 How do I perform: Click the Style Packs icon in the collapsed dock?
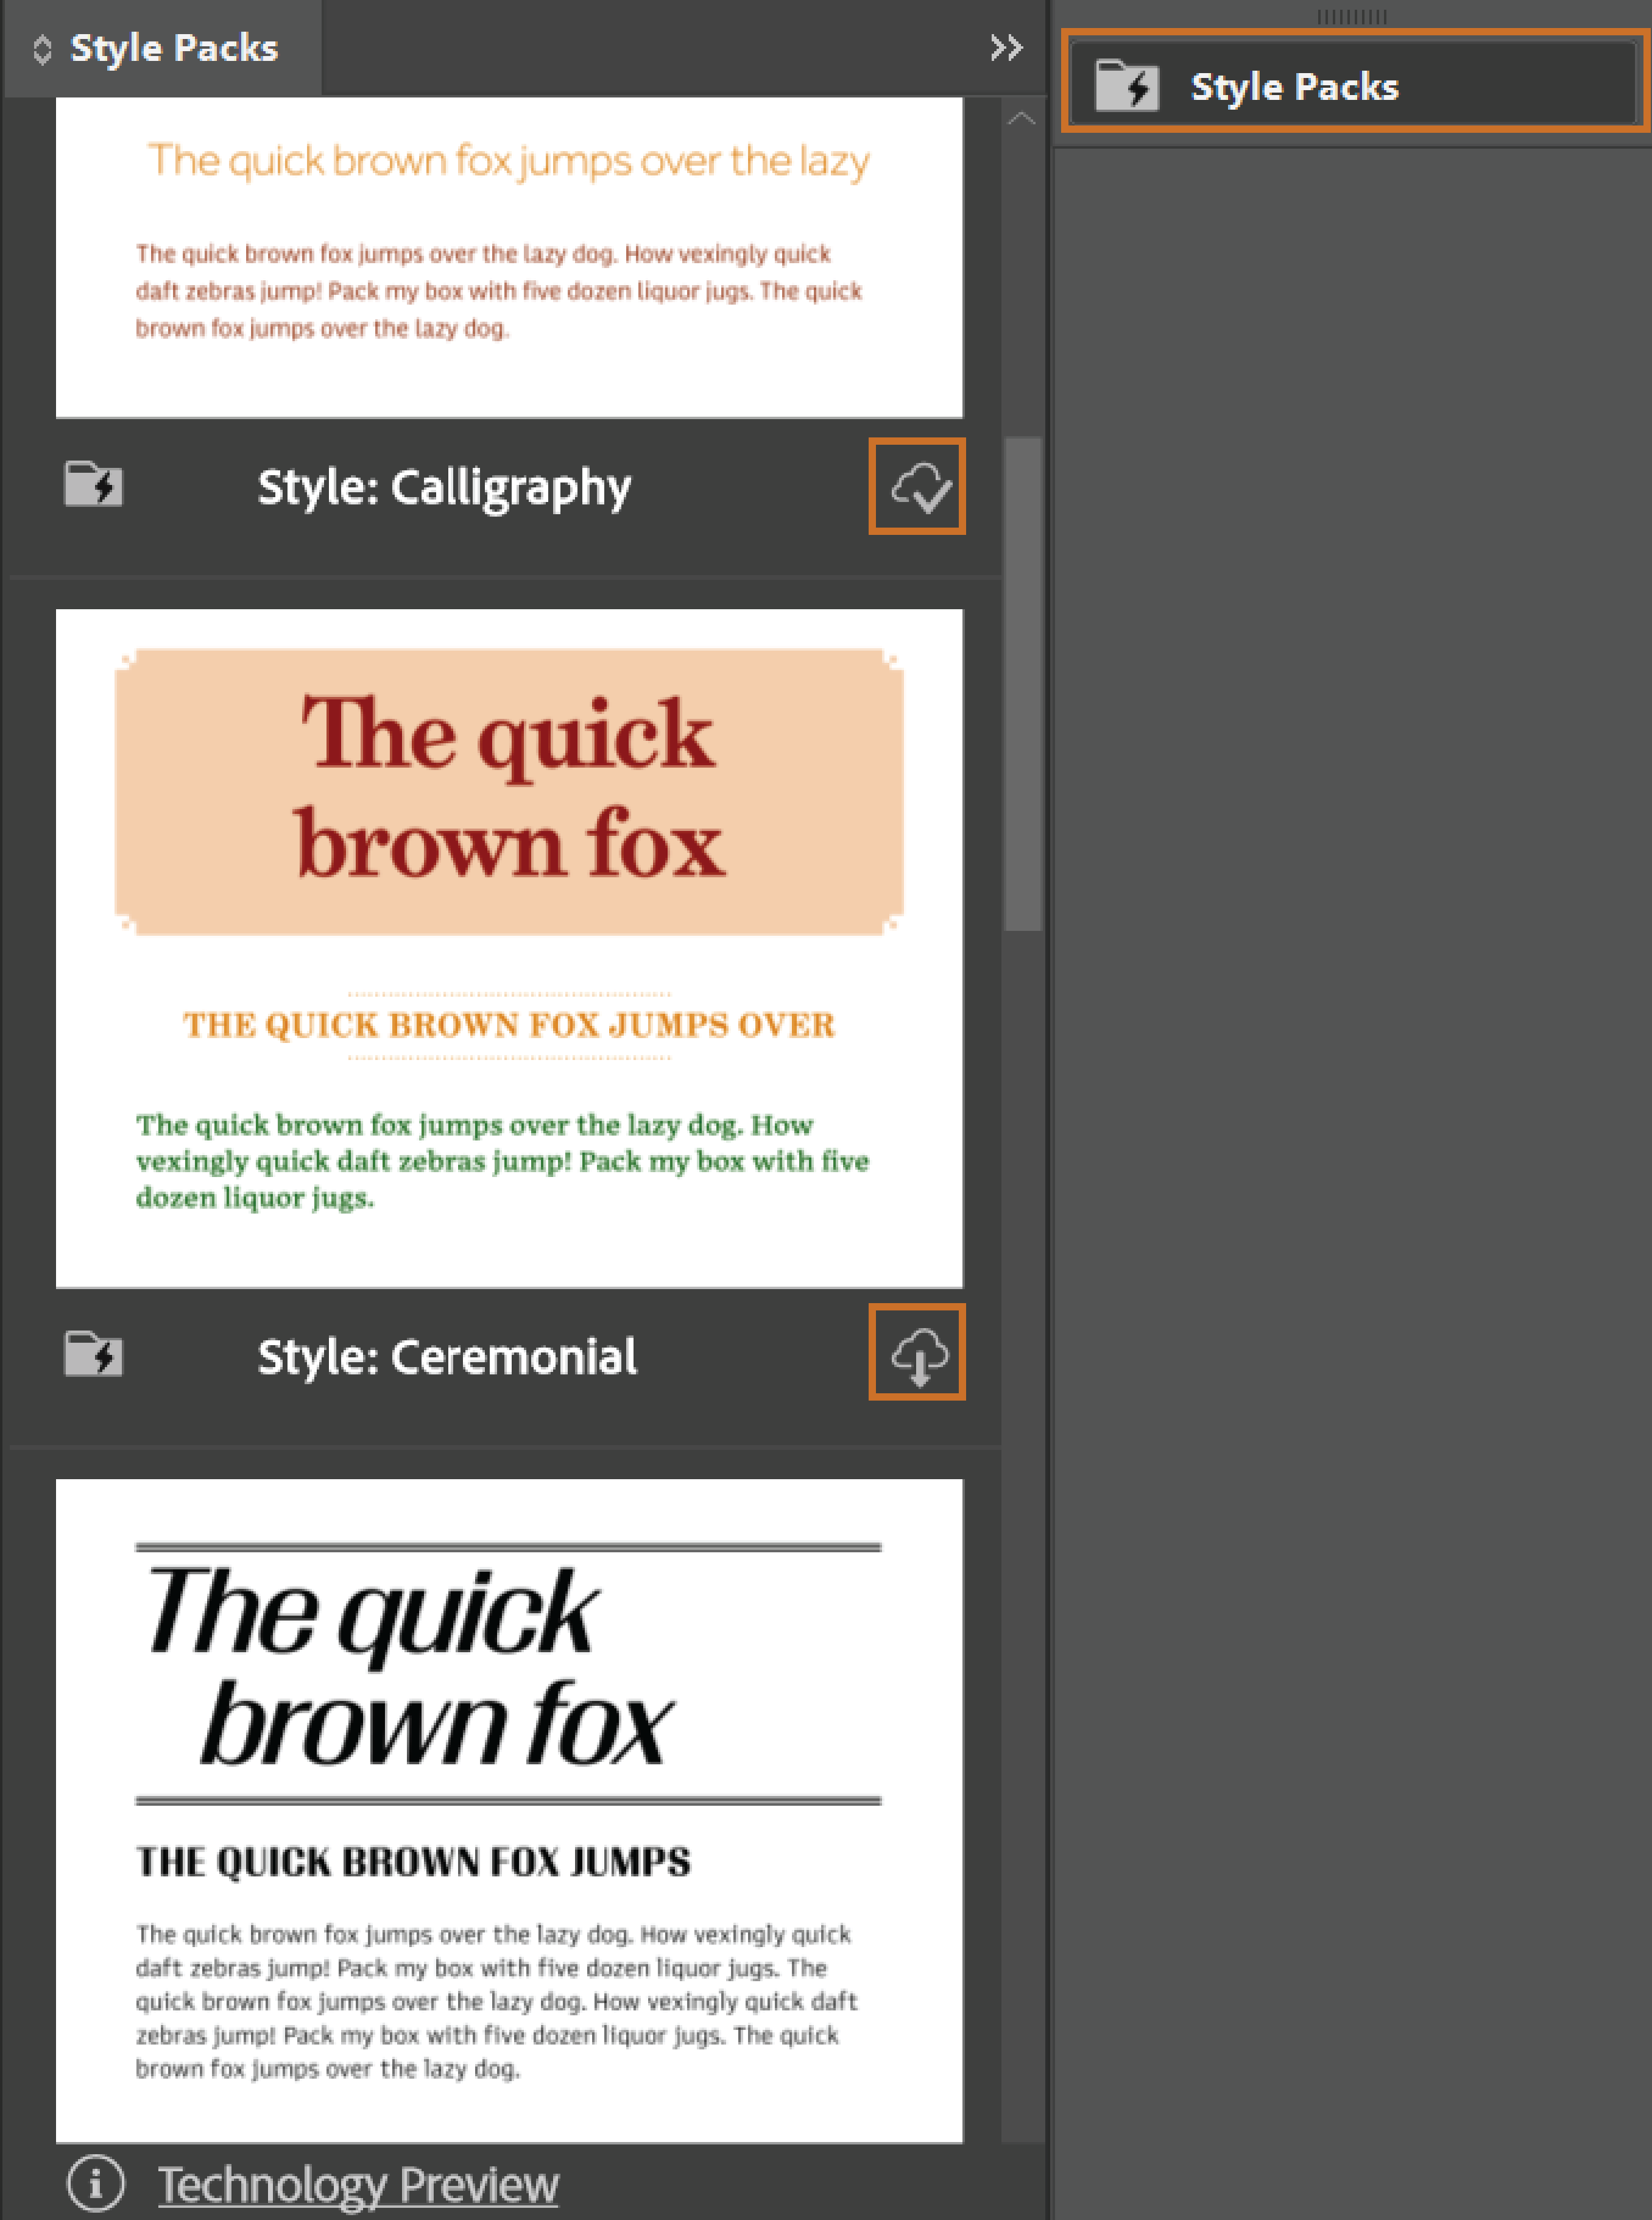point(1129,85)
